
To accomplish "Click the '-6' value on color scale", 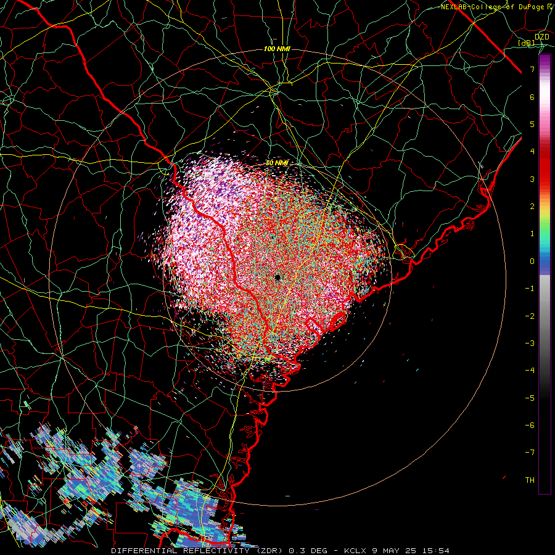I will click(x=530, y=425).
